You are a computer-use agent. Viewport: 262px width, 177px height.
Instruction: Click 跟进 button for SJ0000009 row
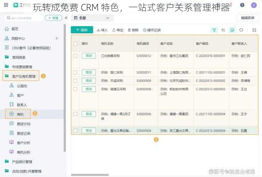point(89,81)
